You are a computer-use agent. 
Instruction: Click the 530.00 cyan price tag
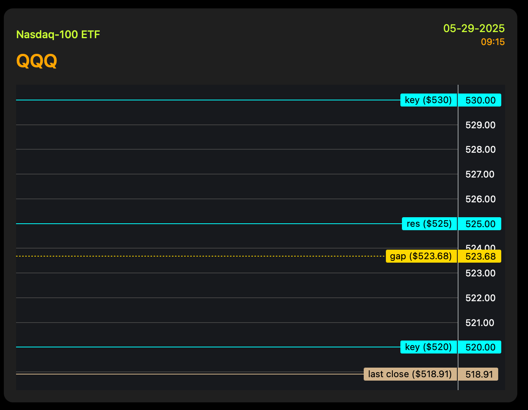(x=480, y=100)
